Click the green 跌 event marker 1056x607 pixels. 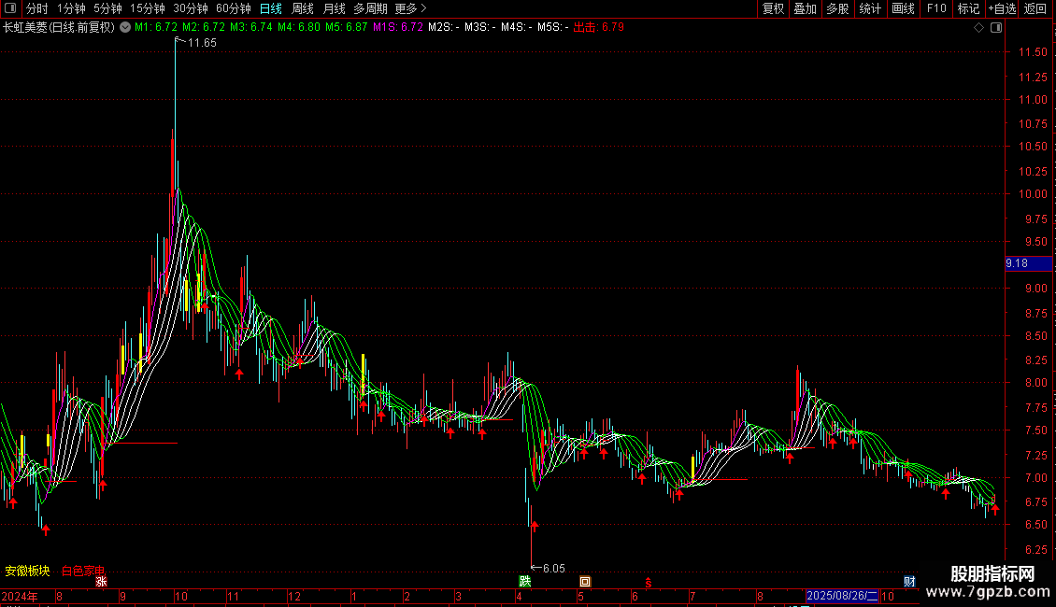click(x=524, y=582)
